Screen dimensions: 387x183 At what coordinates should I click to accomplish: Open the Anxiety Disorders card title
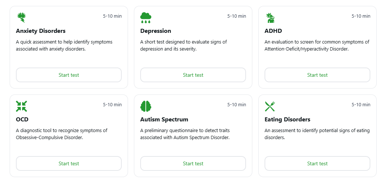coord(41,31)
